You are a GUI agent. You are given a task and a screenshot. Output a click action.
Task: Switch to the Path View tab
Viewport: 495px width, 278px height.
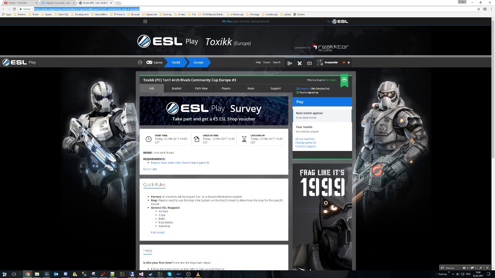(201, 88)
